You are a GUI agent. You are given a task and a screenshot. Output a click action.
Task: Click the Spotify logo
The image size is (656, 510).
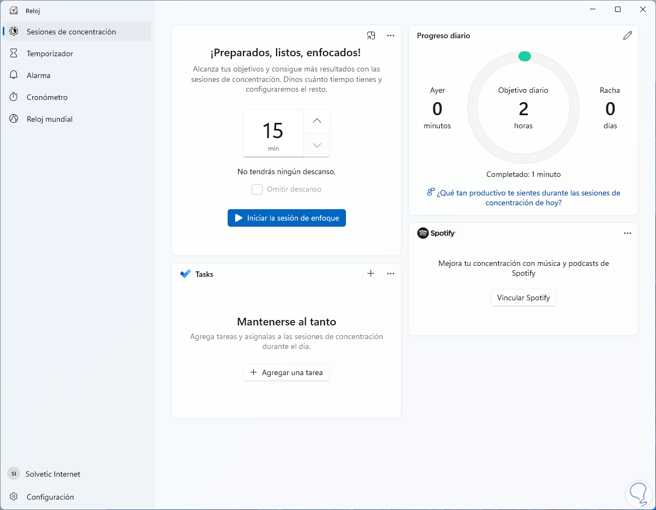(x=436, y=233)
